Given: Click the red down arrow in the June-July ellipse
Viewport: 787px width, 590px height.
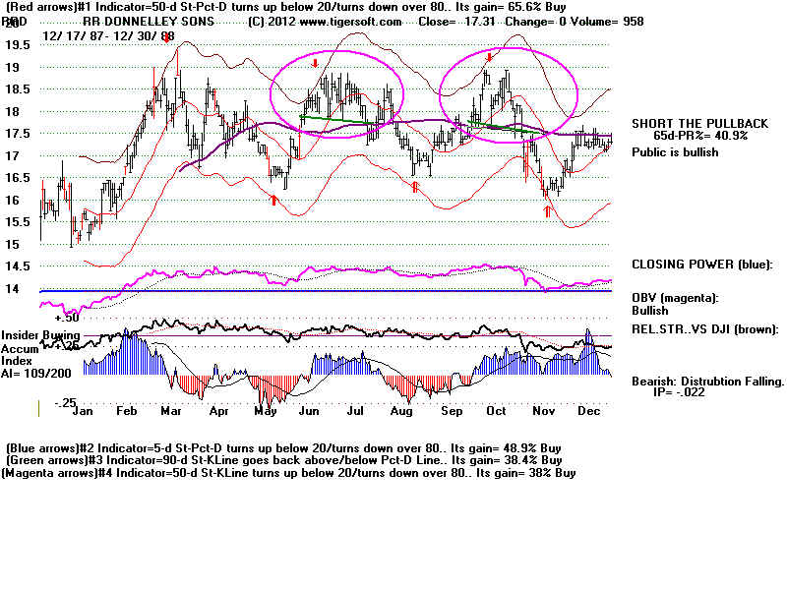Looking at the screenshot, I should click(x=314, y=64).
